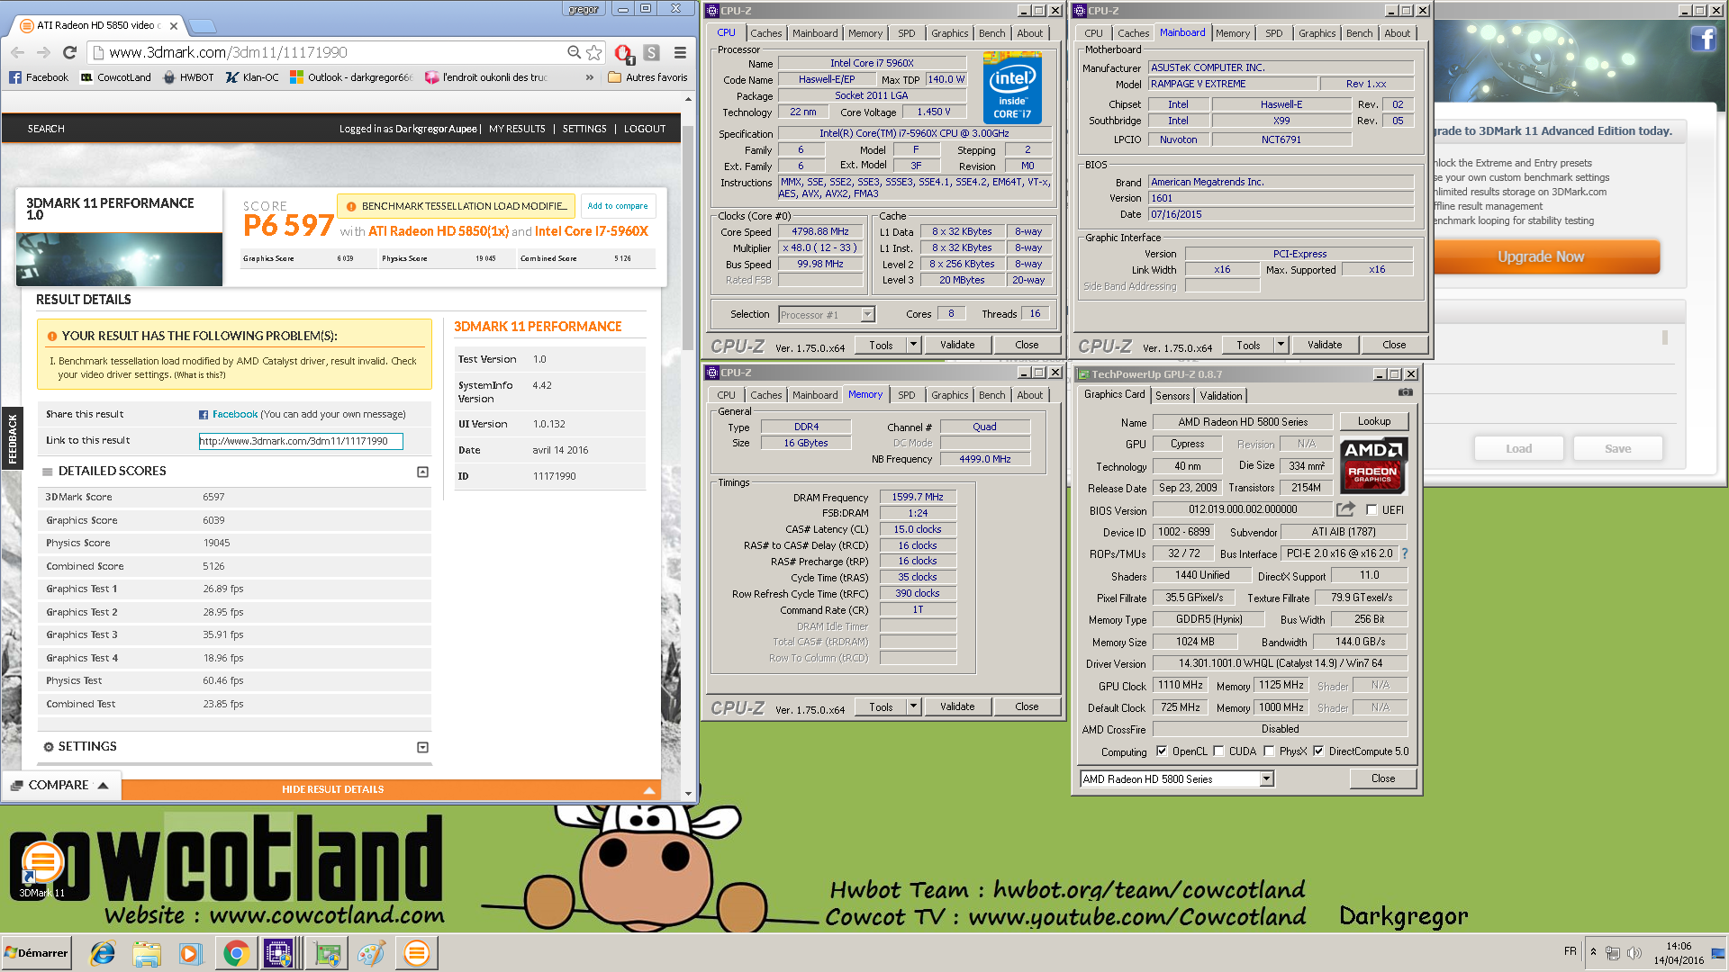This screenshot has height=972, width=1729.
Task: Click GPU-Z camera screenshot icon
Action: (x=1405, y=392)
